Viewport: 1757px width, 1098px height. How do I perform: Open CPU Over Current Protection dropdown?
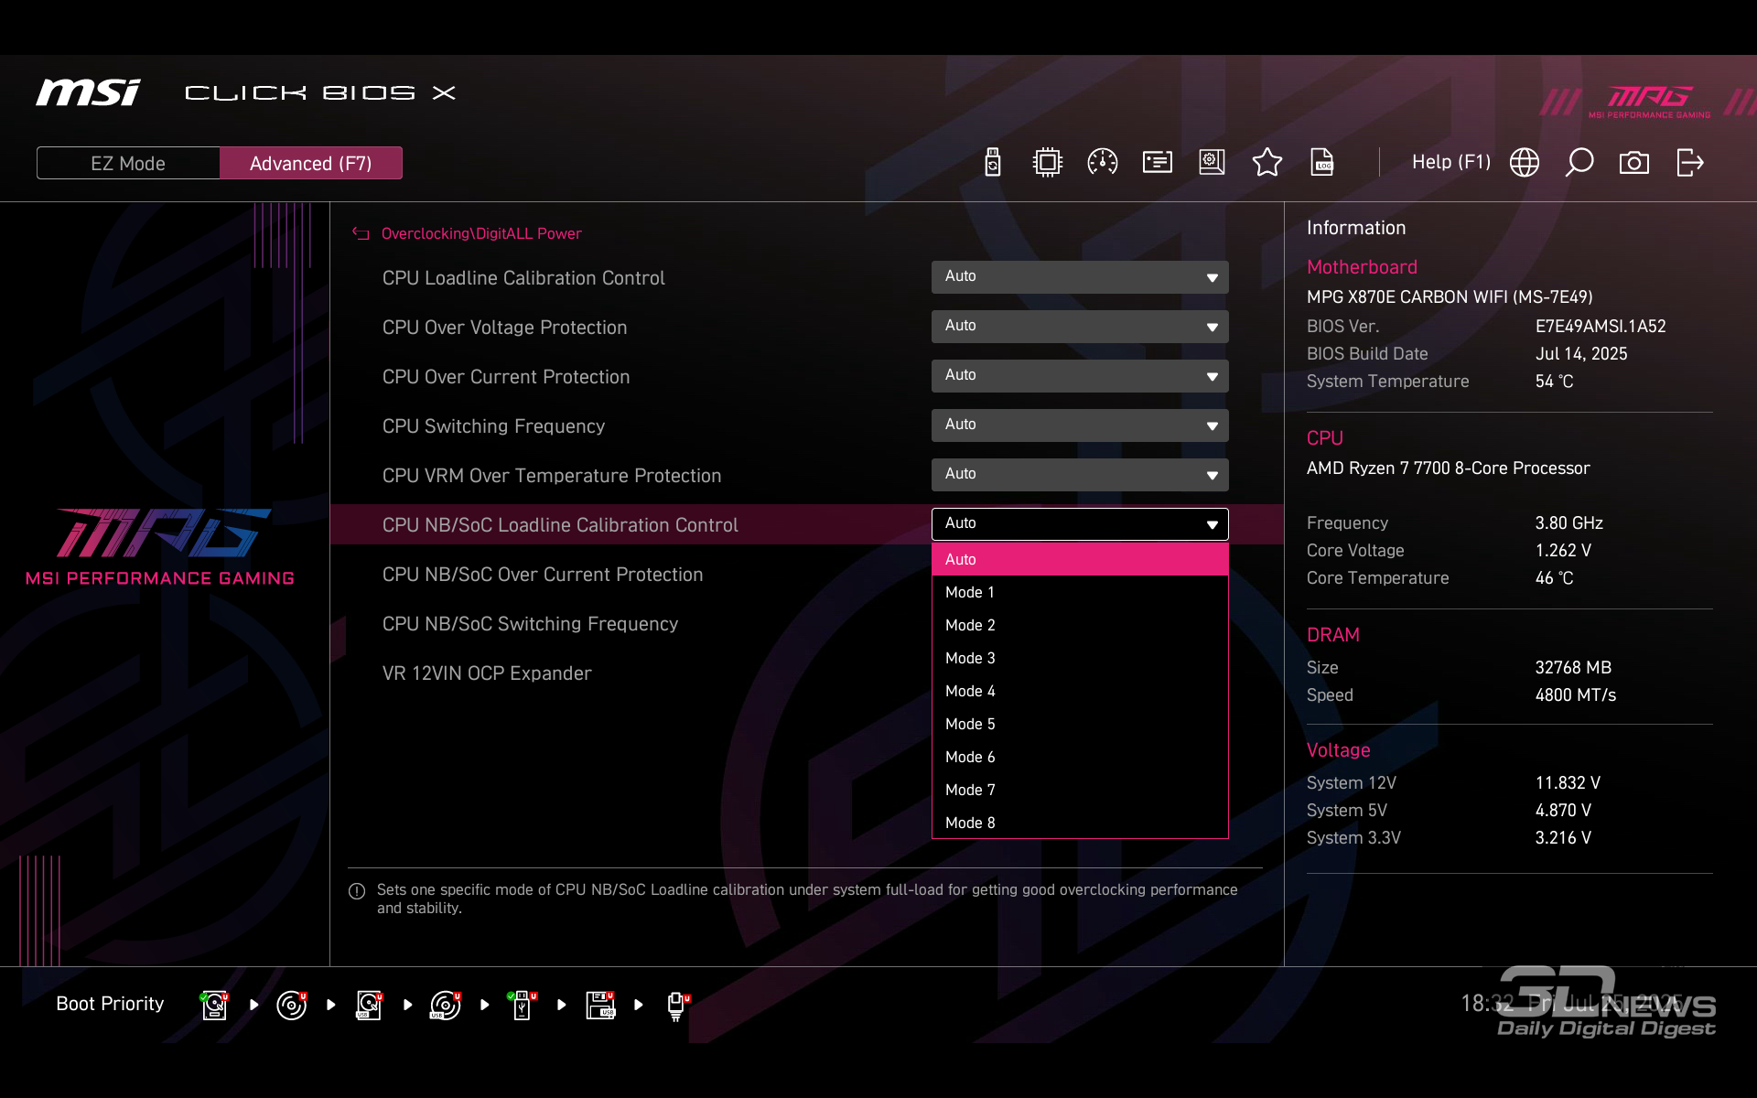1080,376
